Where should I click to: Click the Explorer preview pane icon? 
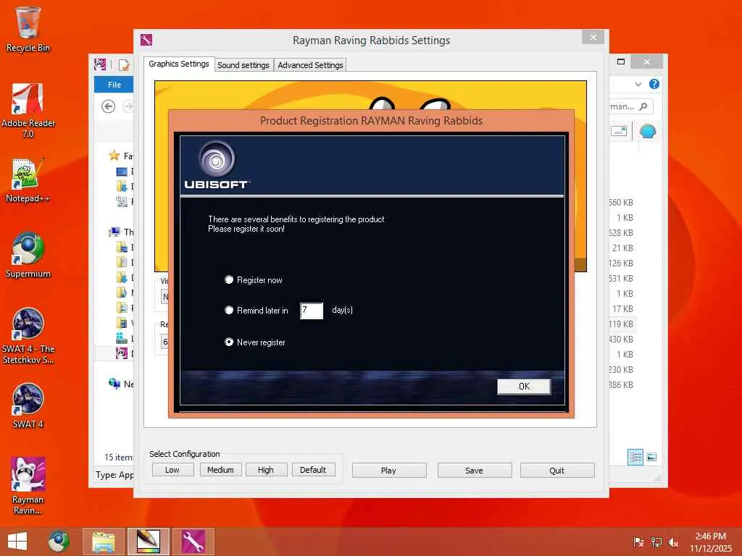[619, 131]
